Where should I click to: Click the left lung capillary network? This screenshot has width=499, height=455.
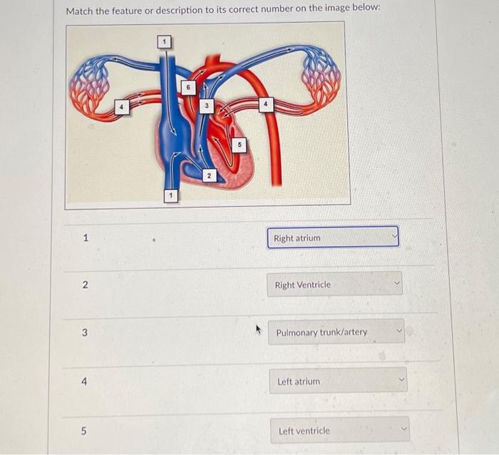90,86
